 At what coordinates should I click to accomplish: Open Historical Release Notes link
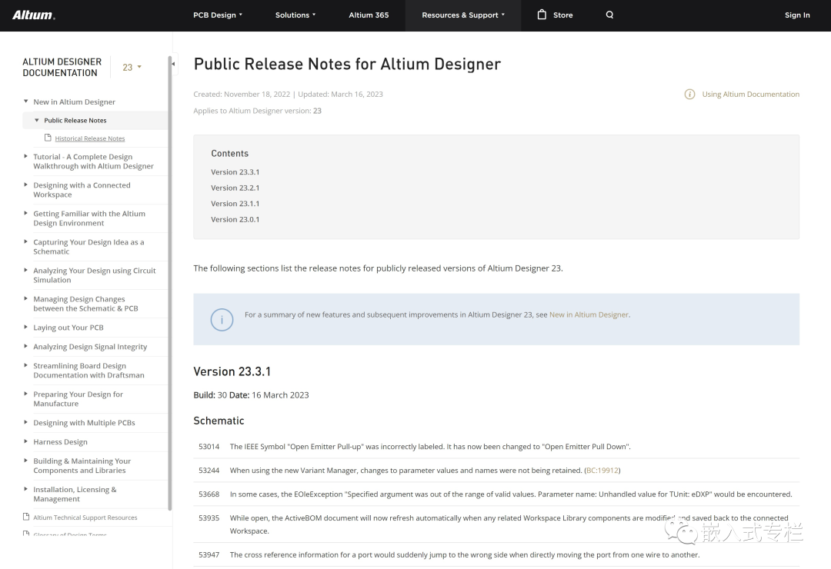click(90, 138)
